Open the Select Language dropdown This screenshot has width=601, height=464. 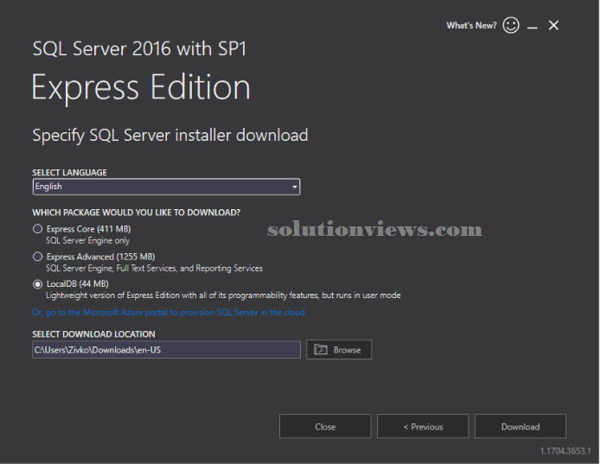[166, 187]
